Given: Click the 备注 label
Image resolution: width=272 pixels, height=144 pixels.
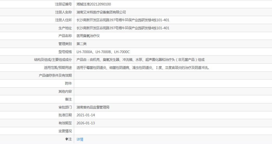Looking at the screenshot, I should tap(68, 99).
